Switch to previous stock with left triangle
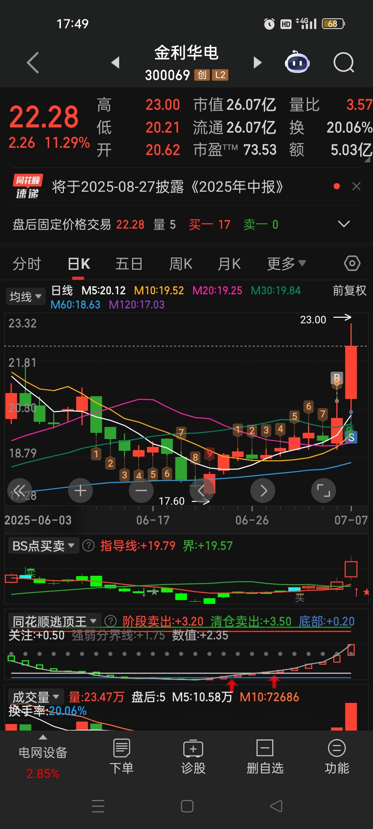The image size is (373, 829). [x=115, y=63]
